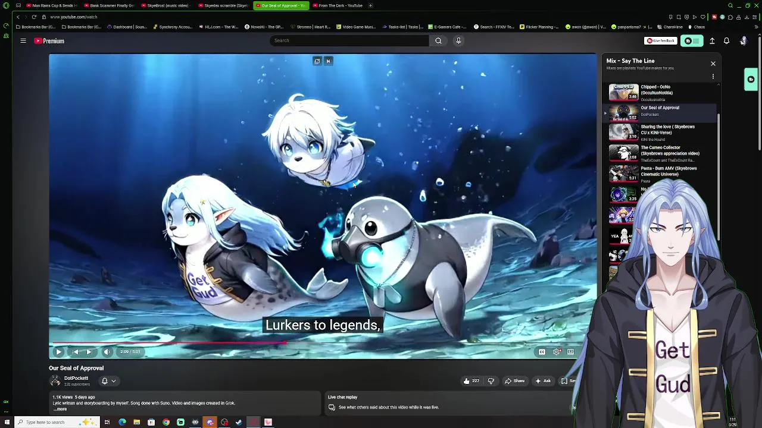Image resolution: width=762 pixels, height=428 pixels.
Task: Like the video with thumbs up
Action: (471, 381)
